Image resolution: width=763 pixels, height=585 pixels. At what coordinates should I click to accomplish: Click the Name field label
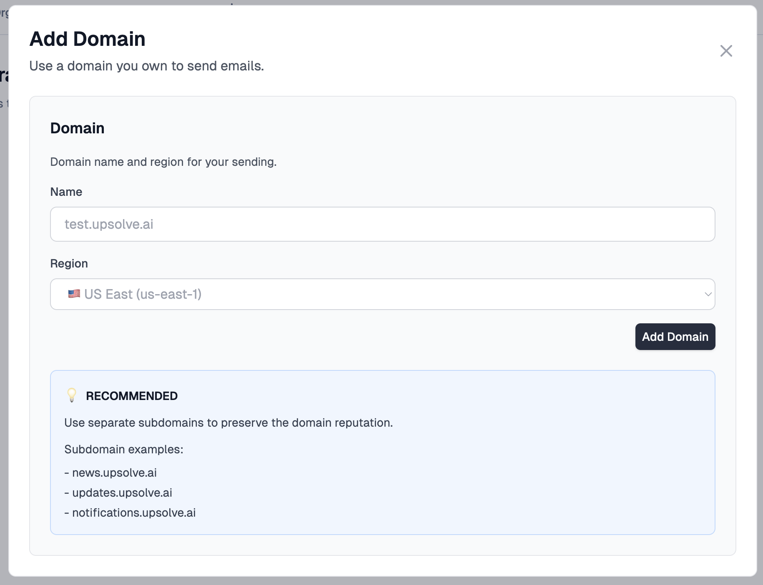pyautogui.click(x=66, y=192)
